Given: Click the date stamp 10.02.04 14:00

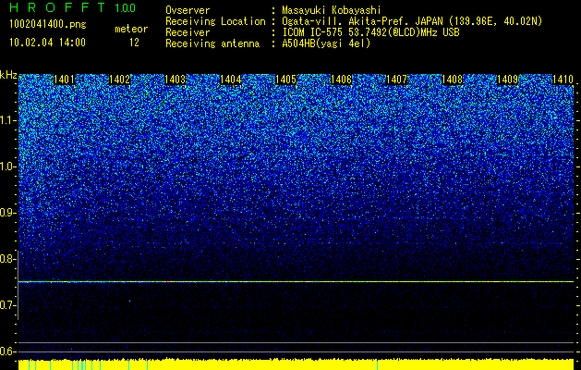Looking at the screenshot, I should [47, 43].
